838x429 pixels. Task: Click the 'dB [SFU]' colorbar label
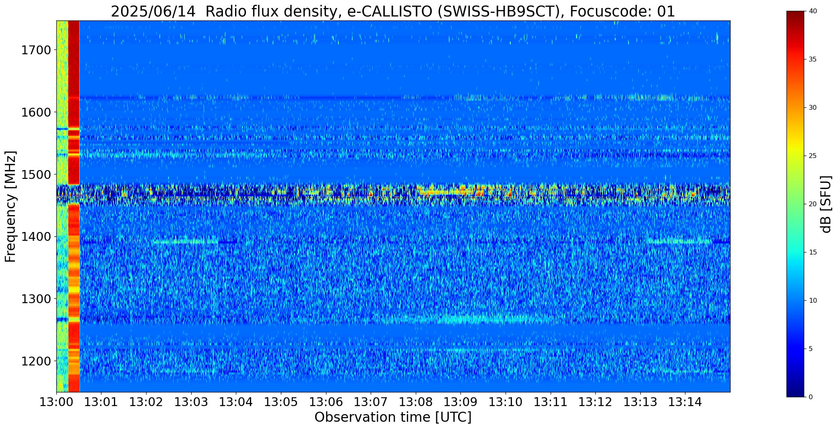click(826, 204)
